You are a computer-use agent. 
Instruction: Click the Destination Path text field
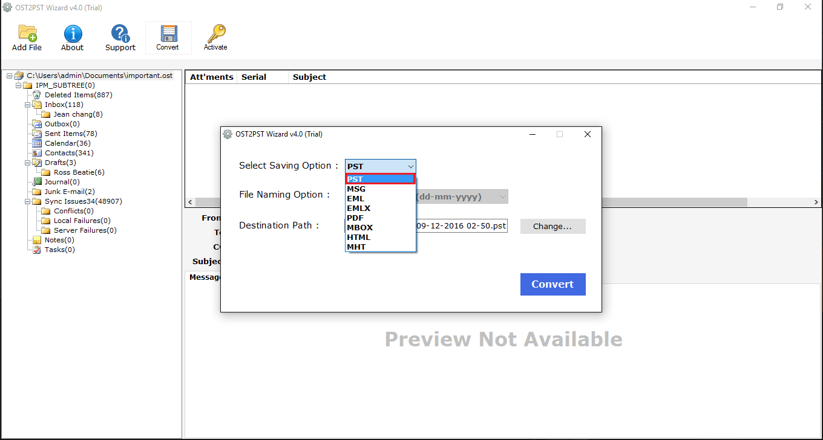click(461, 226)
